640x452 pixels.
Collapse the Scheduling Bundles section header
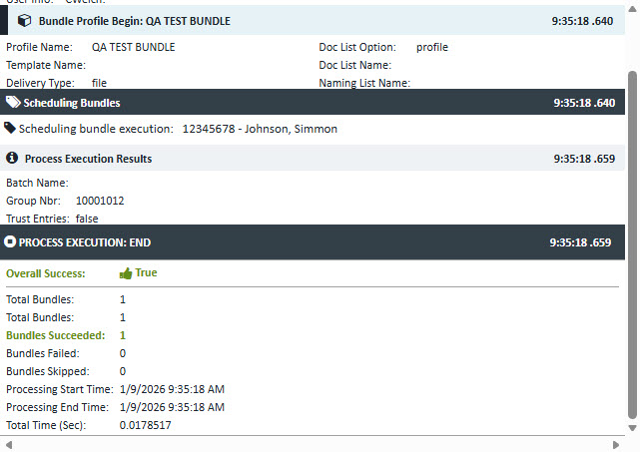300,102
